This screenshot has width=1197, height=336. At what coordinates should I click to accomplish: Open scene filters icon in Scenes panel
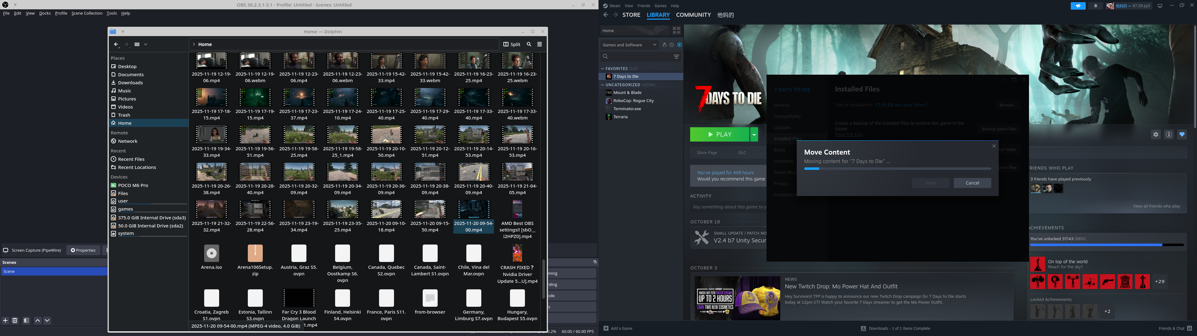[26, 320]
